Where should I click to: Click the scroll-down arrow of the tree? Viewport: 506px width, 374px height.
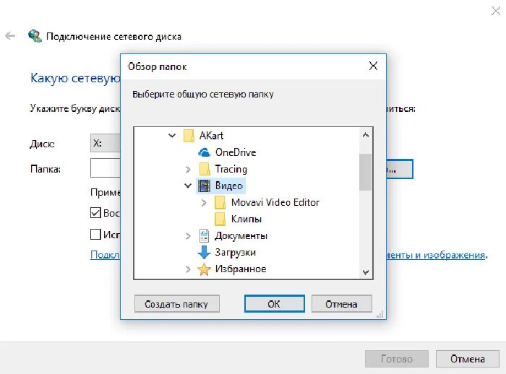(366, 272)
